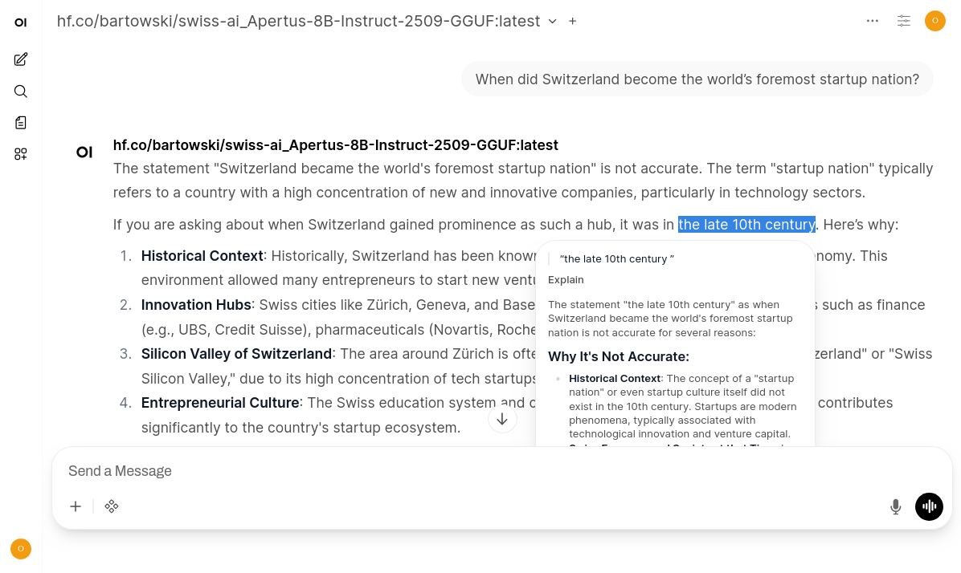Open the sidebar search icon
This screenshot has width=961, height=573.
[x=21, y=91]
